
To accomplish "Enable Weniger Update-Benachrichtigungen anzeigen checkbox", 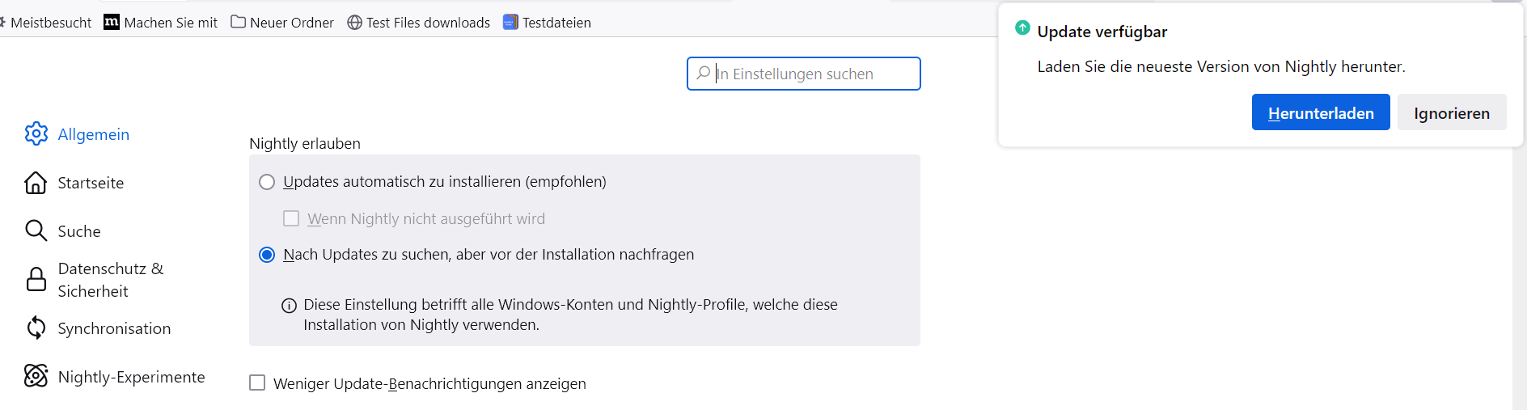I will pyautogui.click(x=257, y=383).
